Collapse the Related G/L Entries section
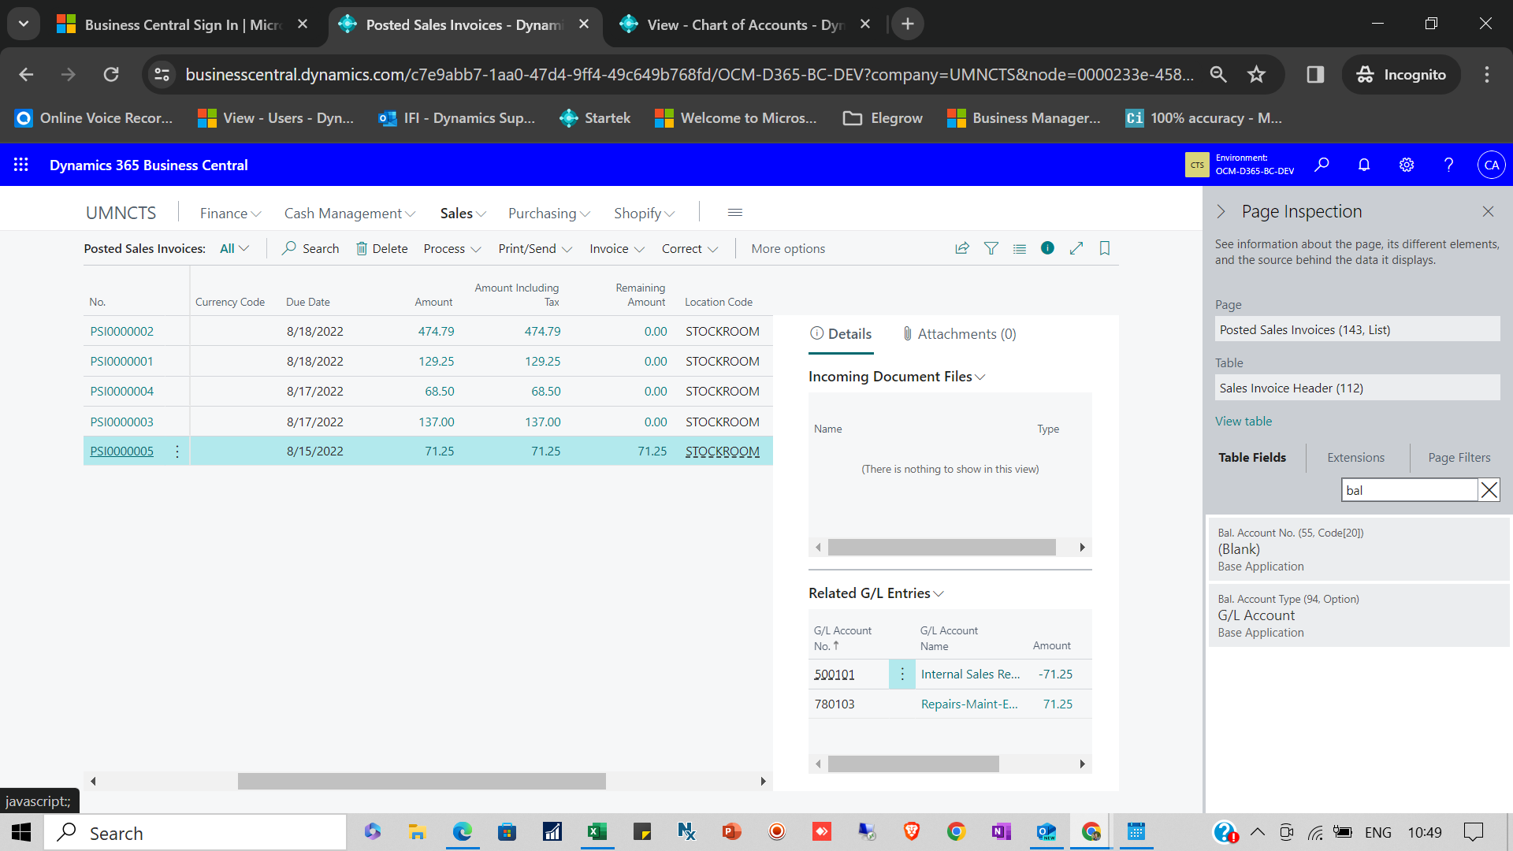Image resolution: width=1513 pixels, height=851 pixels. 938,593
